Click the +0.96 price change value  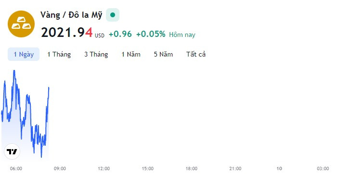click(x=120, y=34)
